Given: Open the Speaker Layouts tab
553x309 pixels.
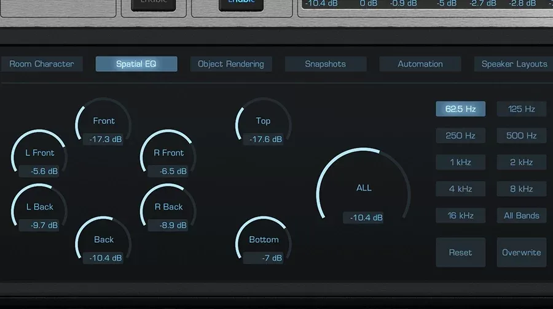Looking at the screenshot, I should click(514, 64).
